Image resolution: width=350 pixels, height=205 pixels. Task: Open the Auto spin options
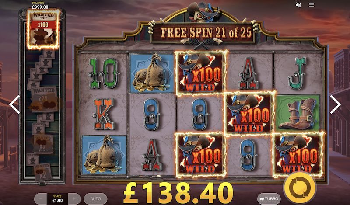click(x=95, y=198)
